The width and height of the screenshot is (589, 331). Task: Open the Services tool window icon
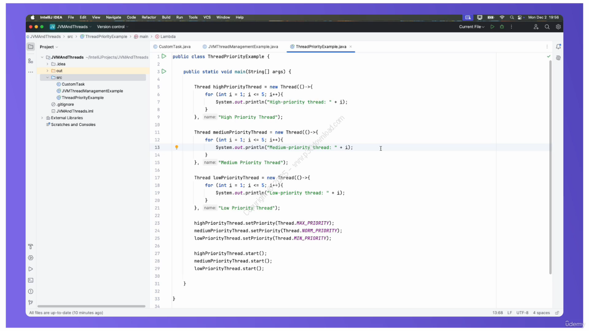tap(30, 258)
